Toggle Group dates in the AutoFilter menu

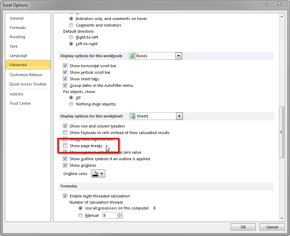tap(65, 85)
